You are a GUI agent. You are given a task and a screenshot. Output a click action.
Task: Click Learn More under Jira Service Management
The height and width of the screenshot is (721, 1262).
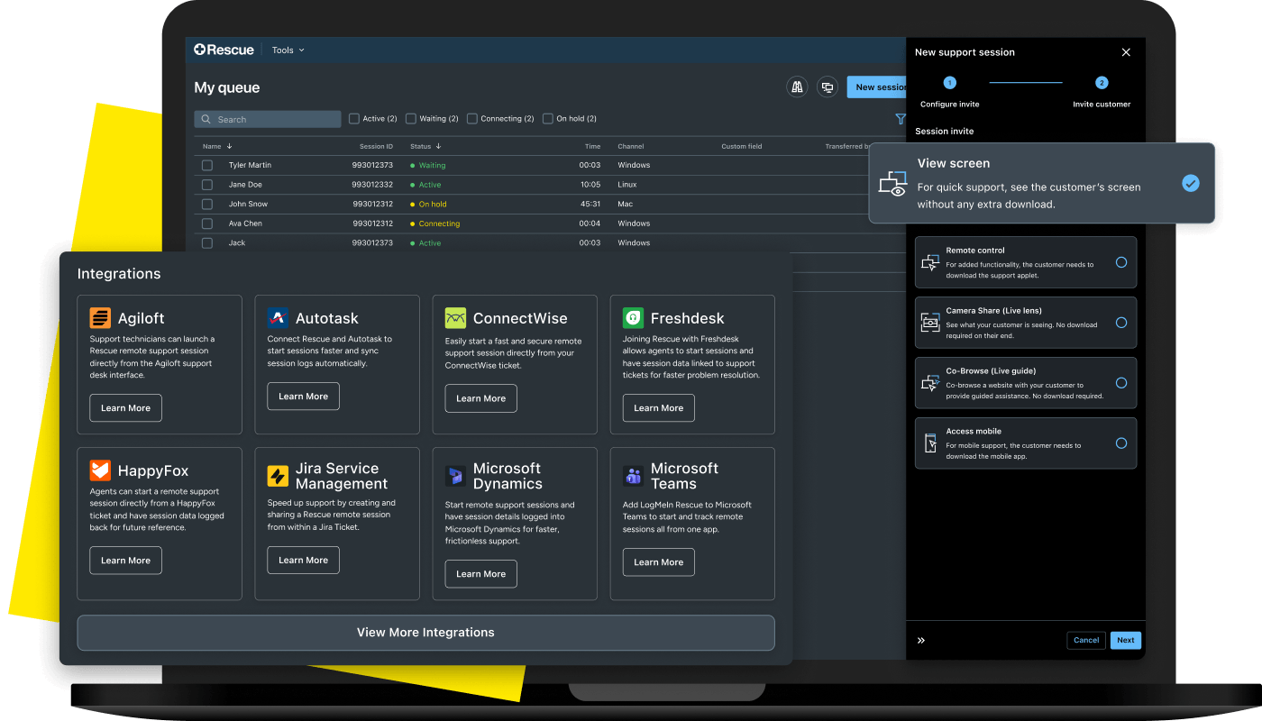[303, 561]
